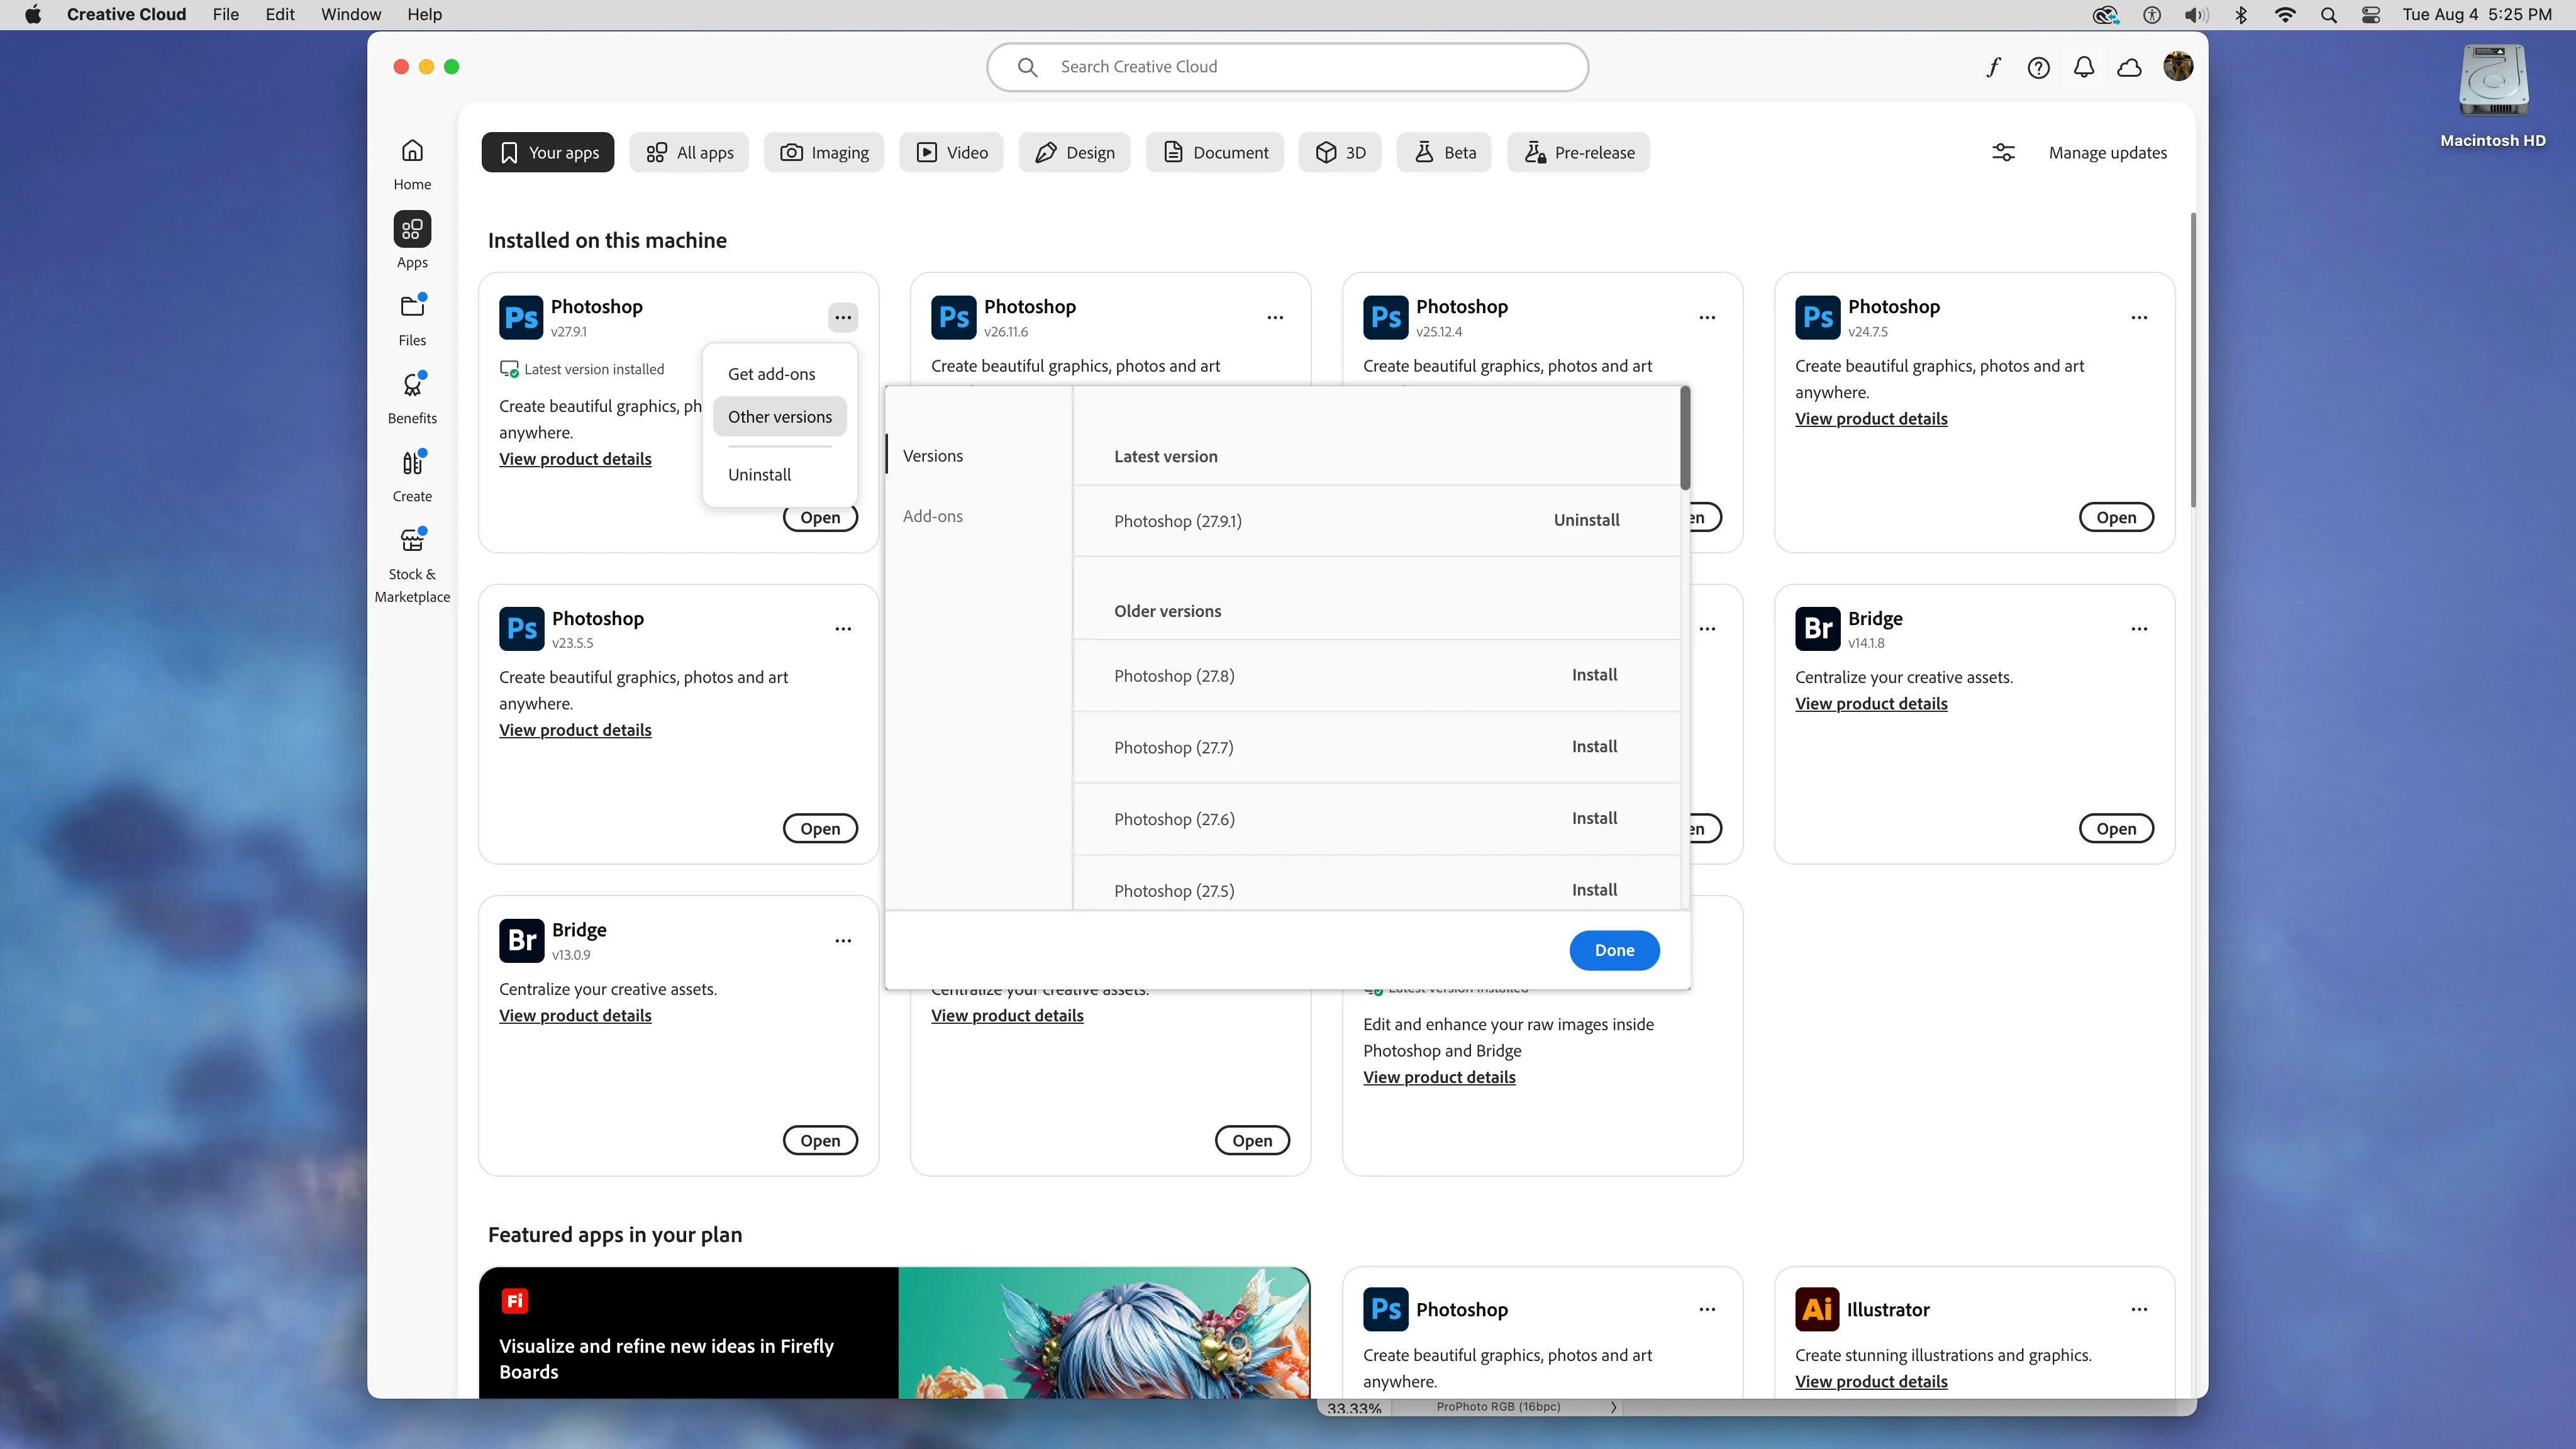Install Photoshop (27.8)
The width and height of the screenshot is (2576, 1449).
pos(1594,676)
